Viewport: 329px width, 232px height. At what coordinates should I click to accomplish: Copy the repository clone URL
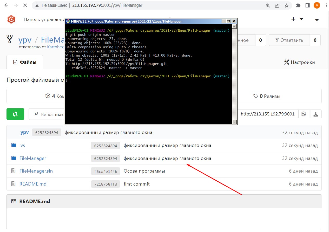pyautogui.click(x=304, y=114)
